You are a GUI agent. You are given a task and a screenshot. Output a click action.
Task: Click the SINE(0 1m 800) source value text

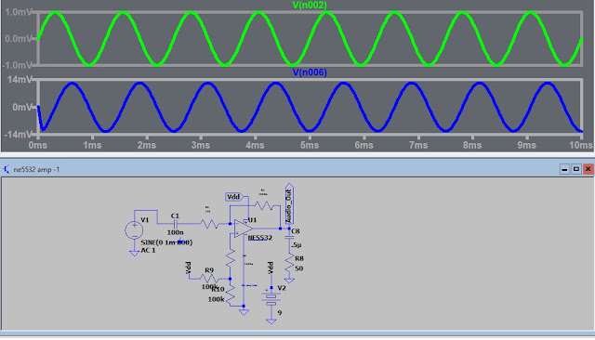click(x=166, y=242)
